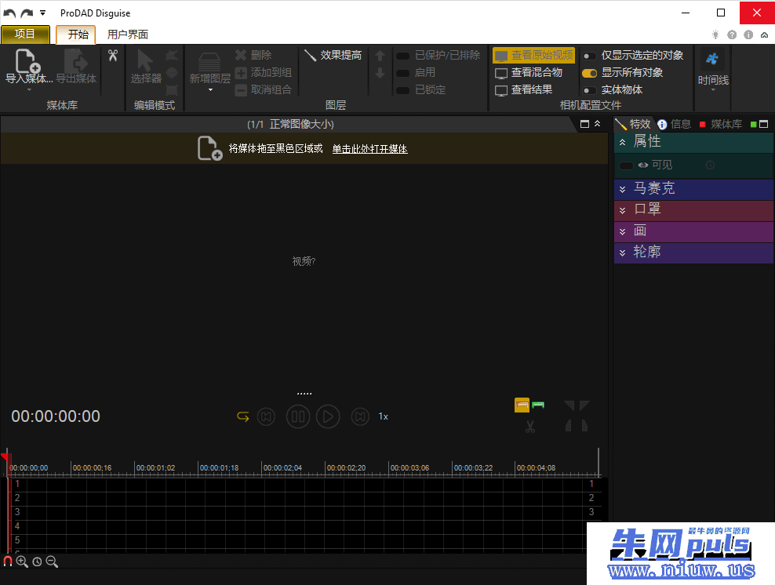Viewport: 775px width, 585px height.
Task: Toggle the Visible (可见) property switch
Action: (626, 165)
